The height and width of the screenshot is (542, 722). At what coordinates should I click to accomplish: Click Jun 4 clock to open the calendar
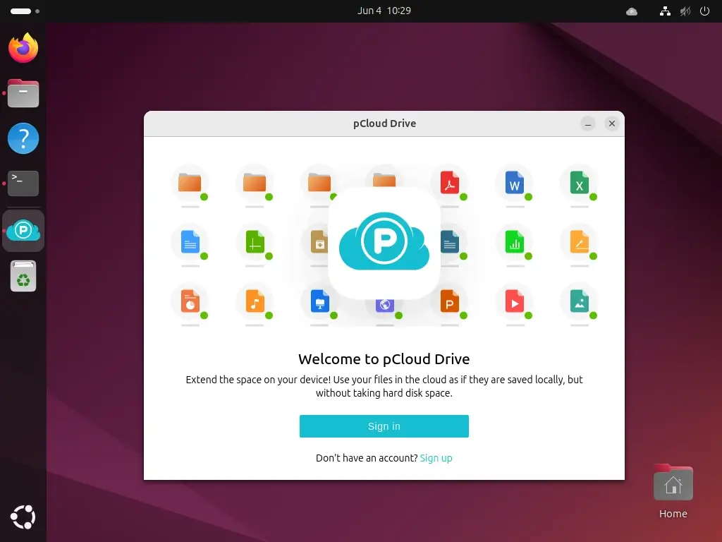click(x=384, y=11)
